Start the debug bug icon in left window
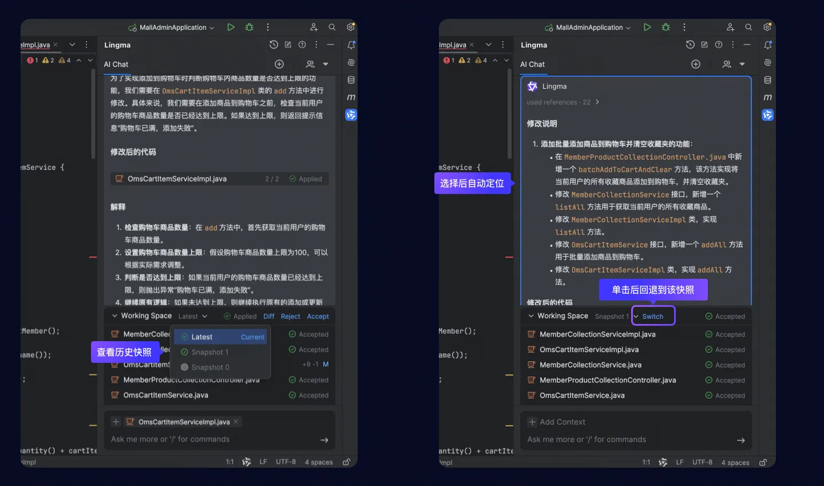Image resolution: width=824 pixels, height=486 pixels. point(249,27)
